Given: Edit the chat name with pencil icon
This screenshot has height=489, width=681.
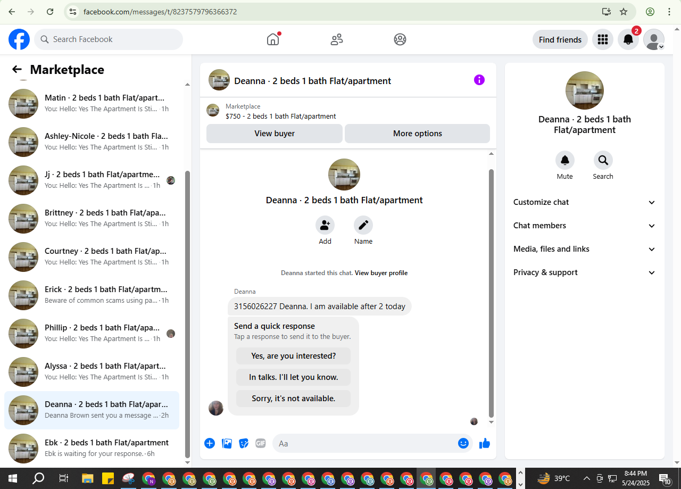Looking at the screenshot, I should (363, 225).
